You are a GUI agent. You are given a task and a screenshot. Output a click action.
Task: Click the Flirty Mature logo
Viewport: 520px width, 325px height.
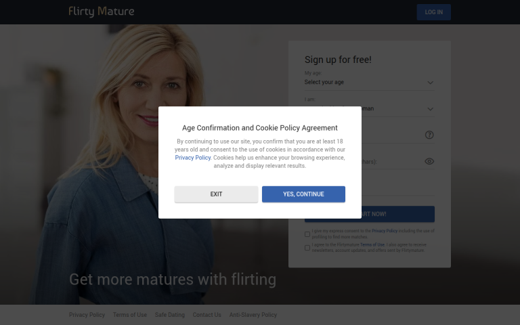(102, 12)
